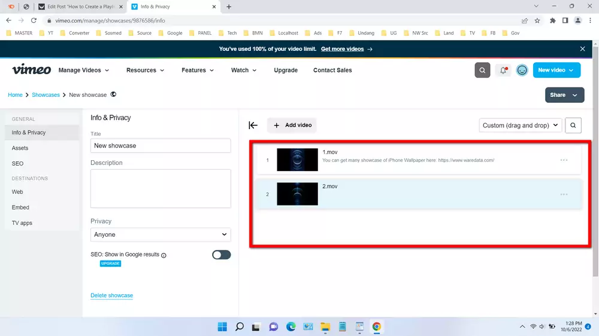Click the SEO info icon
Image resolution: width=599 pixels, height=336 pixels.
click(x=164, y=255)
